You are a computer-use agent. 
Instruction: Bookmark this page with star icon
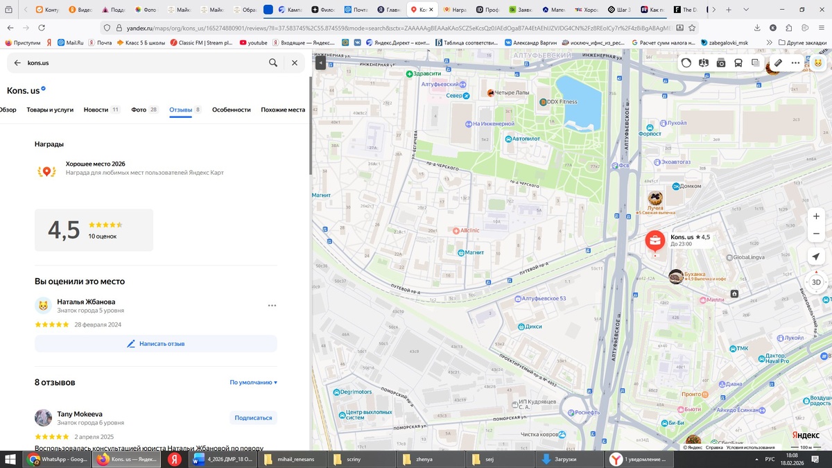693,28
